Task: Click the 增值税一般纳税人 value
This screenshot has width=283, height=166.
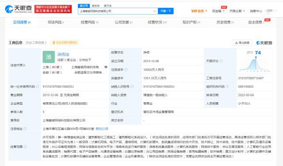Action: pos(155,95)
